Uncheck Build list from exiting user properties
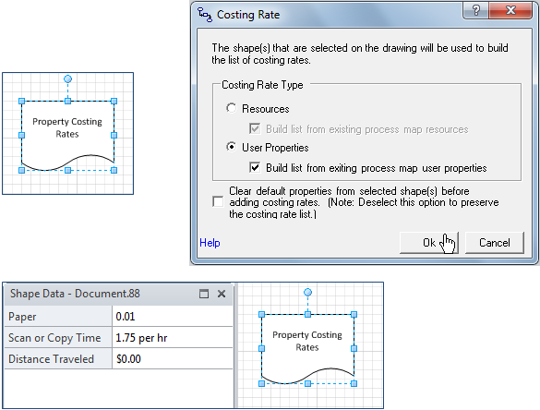The width and height of the screenshot is (540, 410). click(255, 168)
